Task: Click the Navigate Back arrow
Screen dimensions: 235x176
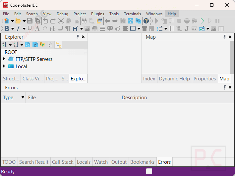Action: coord(107,21)
